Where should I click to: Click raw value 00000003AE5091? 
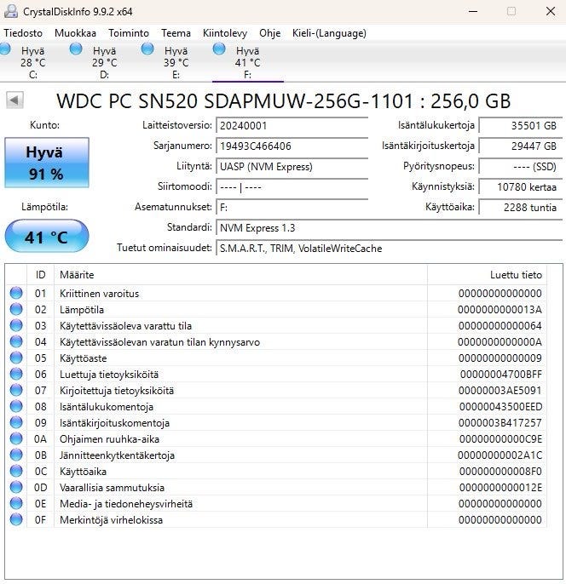pos(500,391)
